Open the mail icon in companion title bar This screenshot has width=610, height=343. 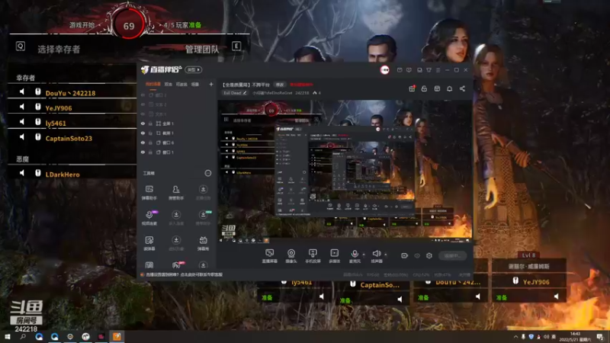point(400,70)
